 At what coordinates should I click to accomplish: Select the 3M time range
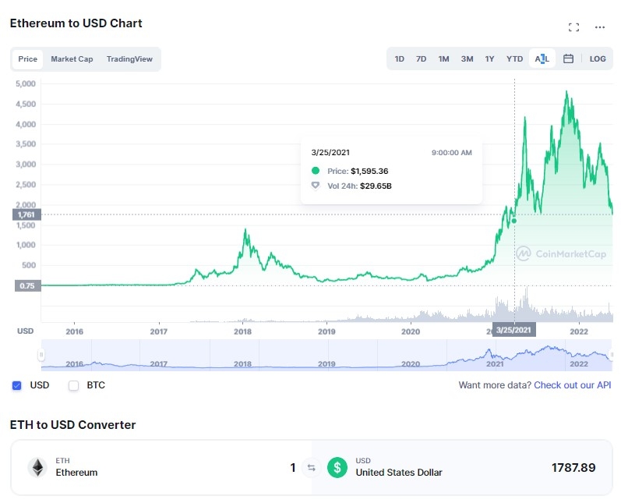click(x=467, y=58)
